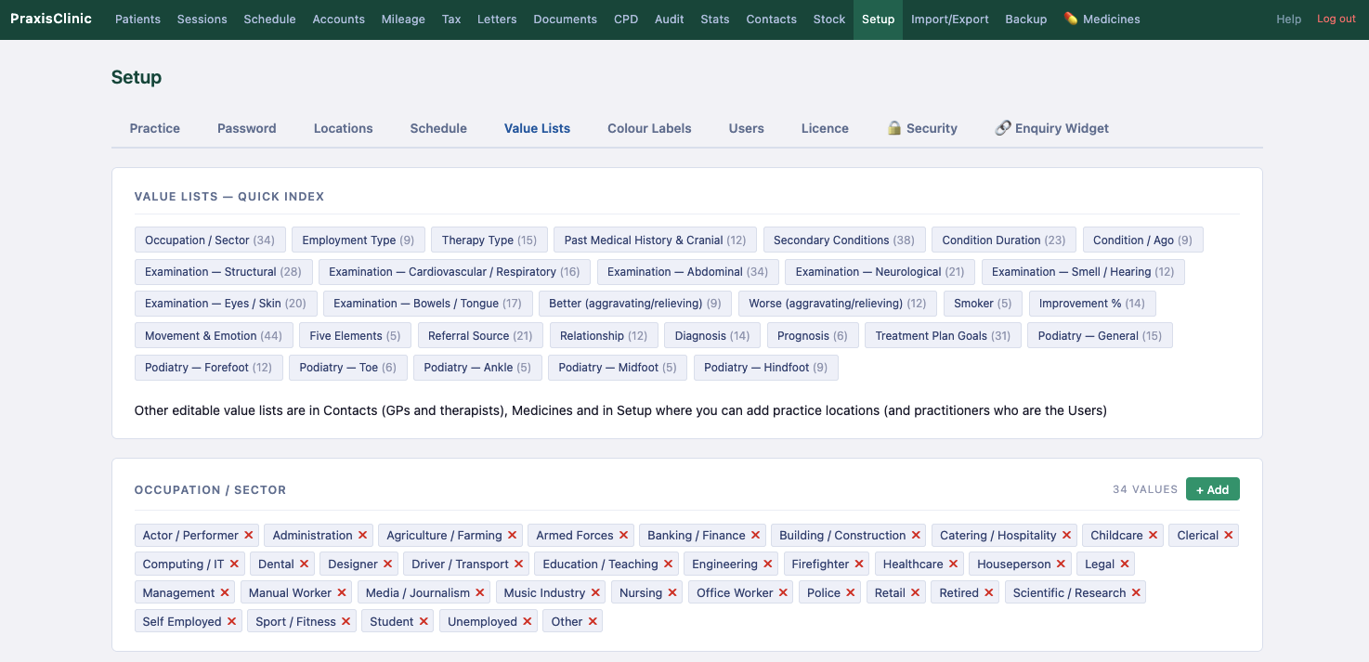Remove Driver / Transport value

(518, 565)
